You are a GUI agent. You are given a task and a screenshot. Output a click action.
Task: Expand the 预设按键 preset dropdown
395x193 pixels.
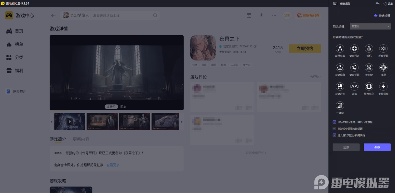(x=370, y=27)
